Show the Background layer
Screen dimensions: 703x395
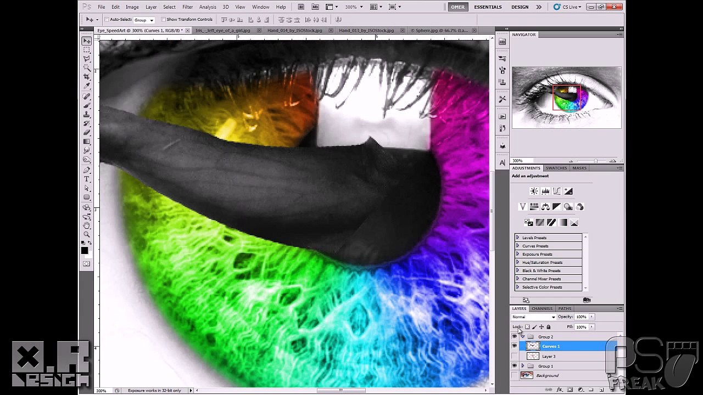pos(515,376)
